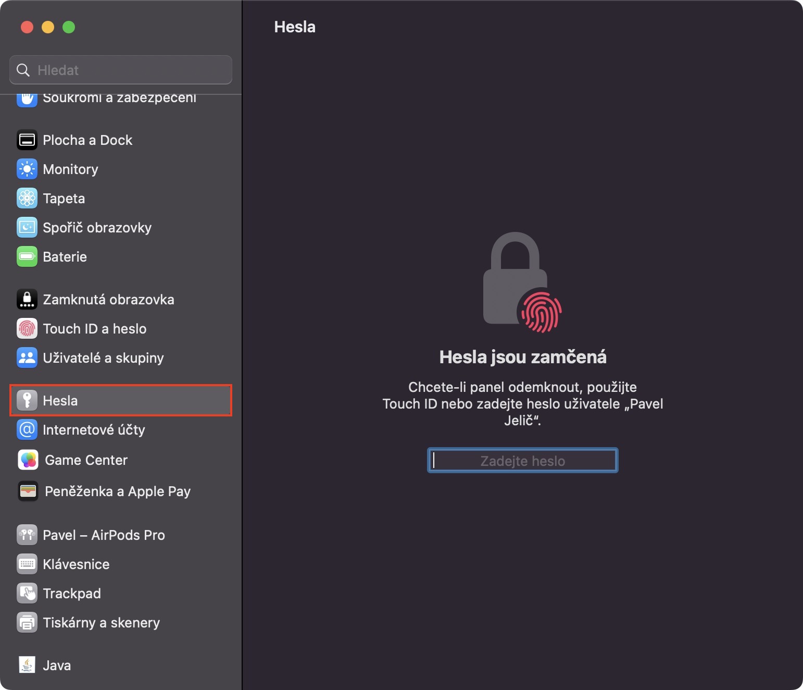Select the Tapeta flower icon
Image resolution: width=803 pixels, height=690 pixels.
click(x=27, y=199)
